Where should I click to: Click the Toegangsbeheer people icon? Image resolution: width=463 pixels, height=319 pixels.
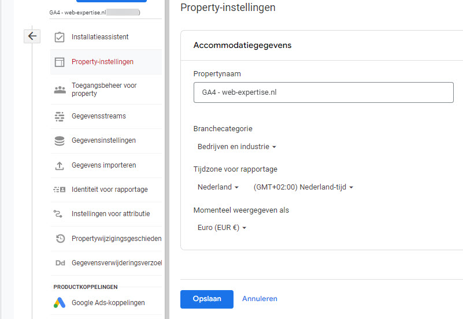(x=60, y=90)
